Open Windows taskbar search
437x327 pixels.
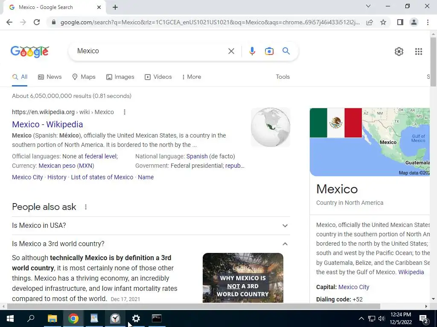click(31, 318)
